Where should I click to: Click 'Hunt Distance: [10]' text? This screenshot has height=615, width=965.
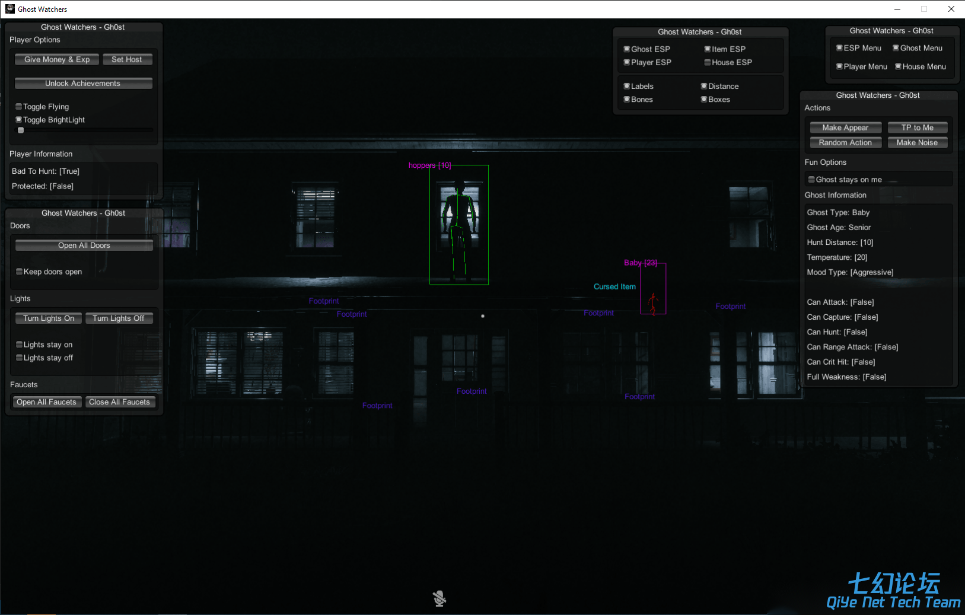tap(840, 243)
